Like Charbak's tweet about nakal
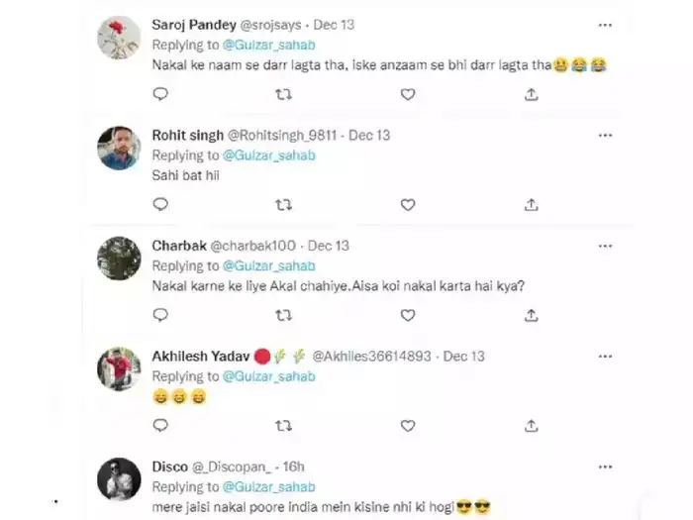 point(407,315)
